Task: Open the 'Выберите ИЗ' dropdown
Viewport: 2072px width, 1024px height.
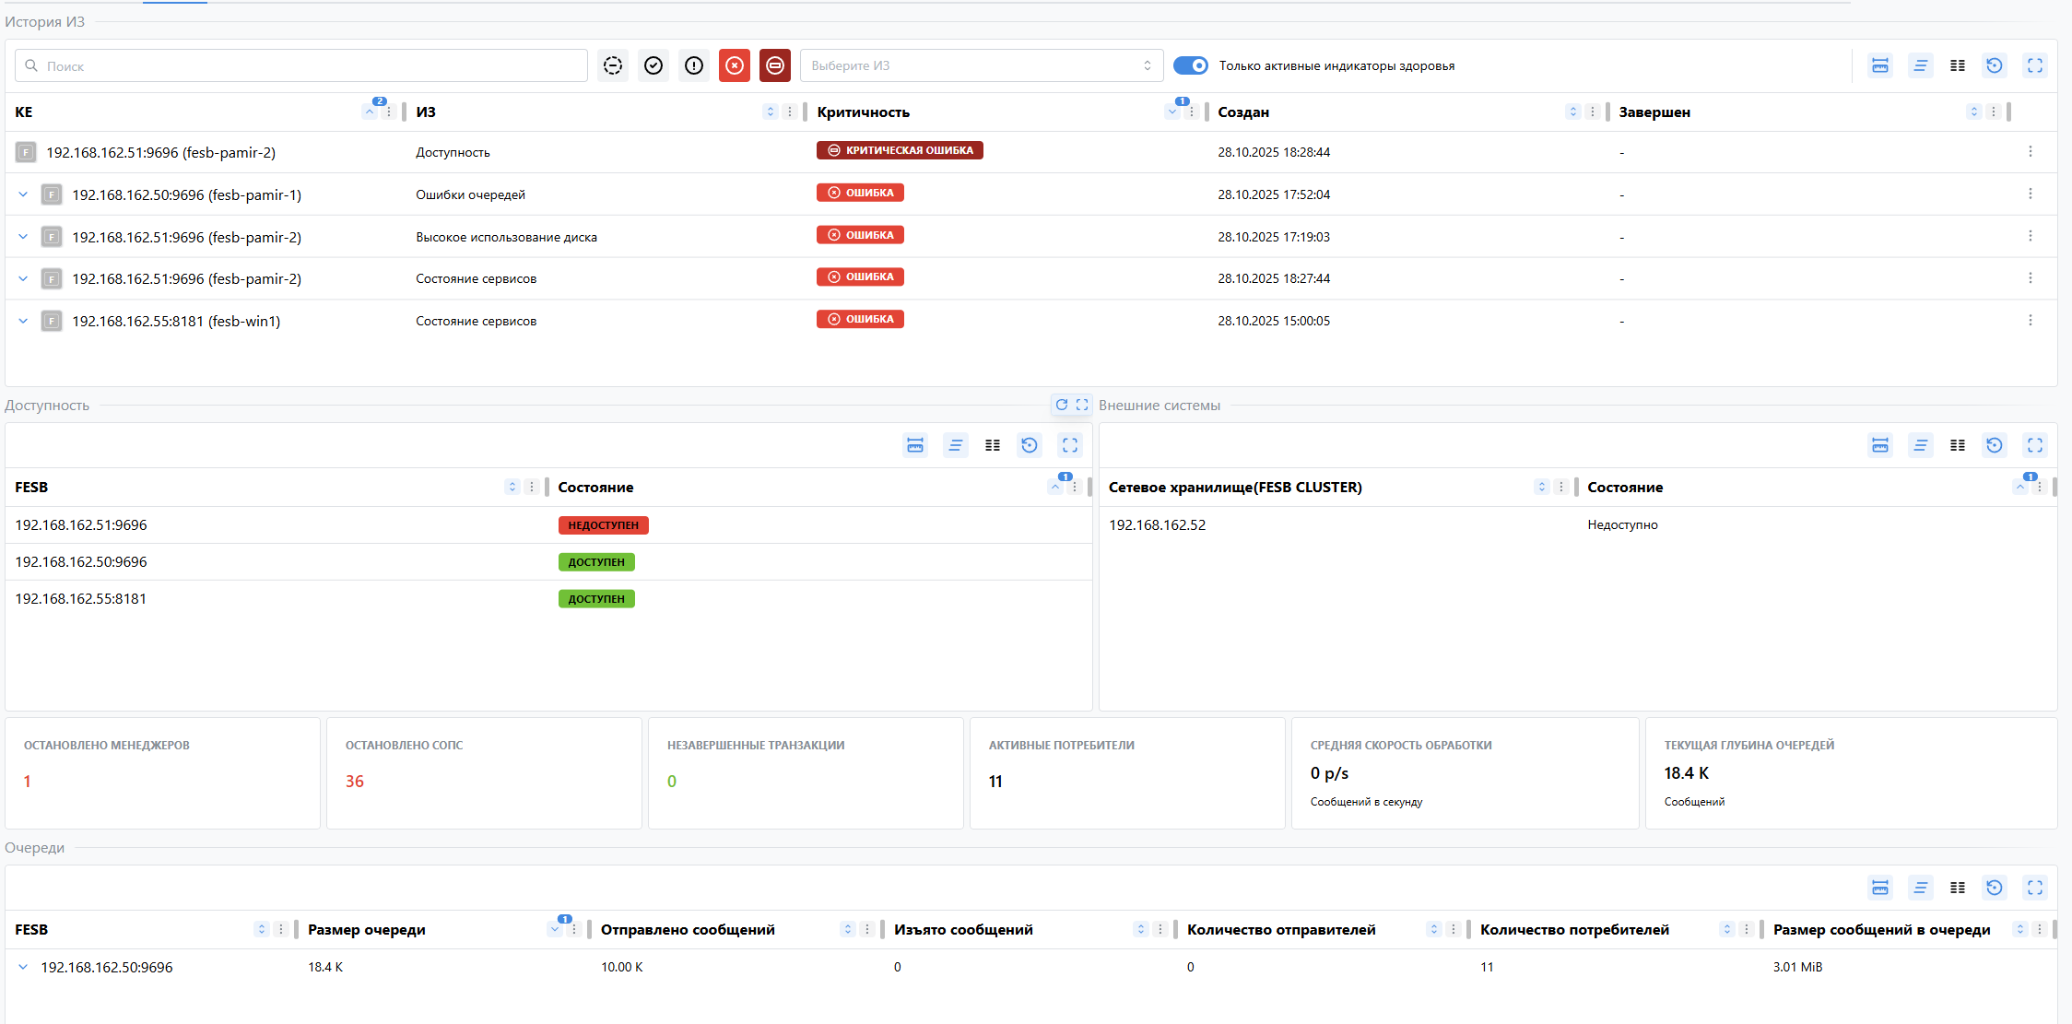Action: (981, 65)
